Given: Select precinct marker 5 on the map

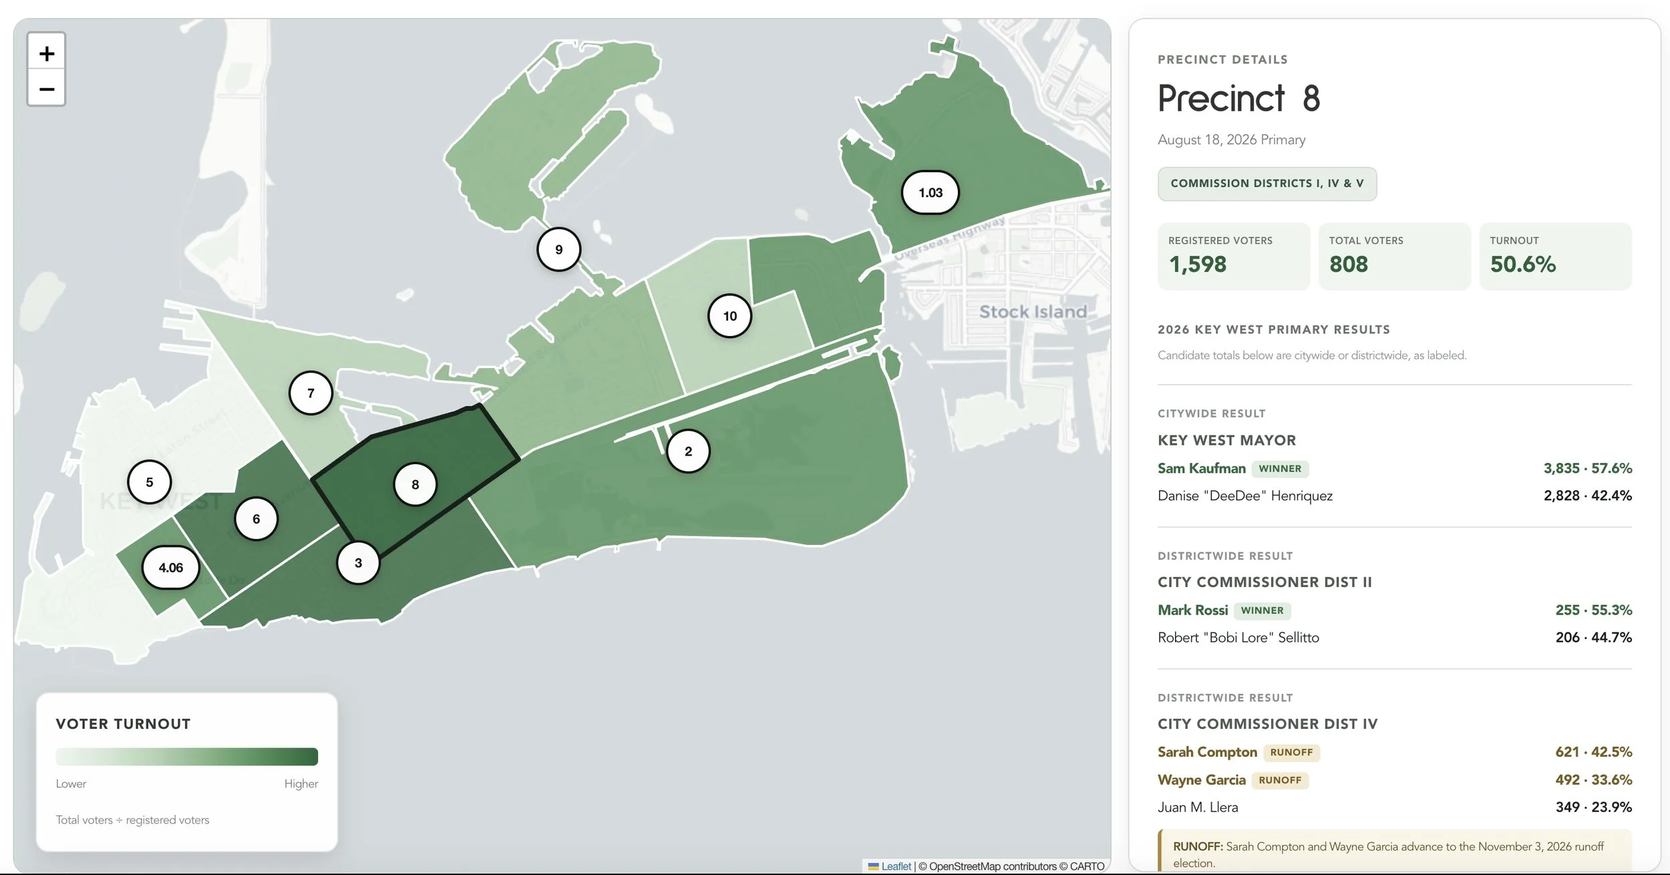Looking at the screenshot, I should [x=150, y=482].
